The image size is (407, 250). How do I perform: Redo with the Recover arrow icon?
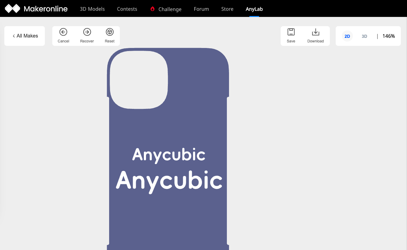coord(87,32)
